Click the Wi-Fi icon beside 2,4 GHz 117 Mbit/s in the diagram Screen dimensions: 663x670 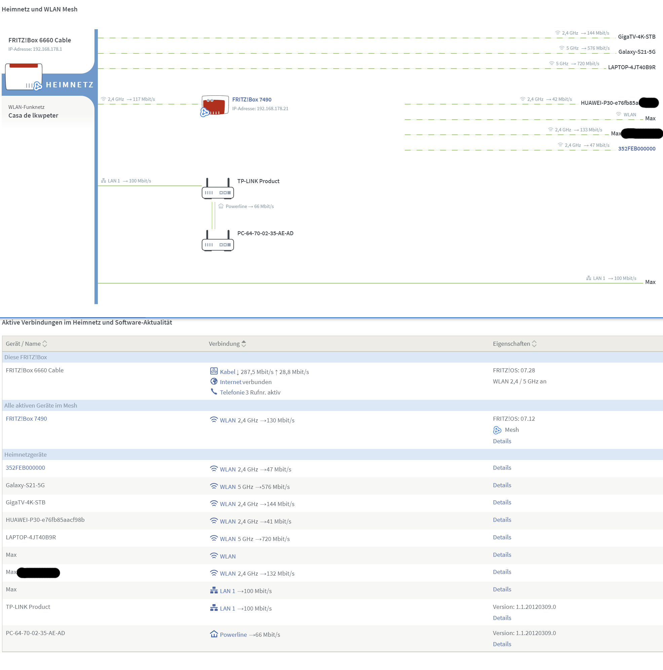tap(104, 99)
